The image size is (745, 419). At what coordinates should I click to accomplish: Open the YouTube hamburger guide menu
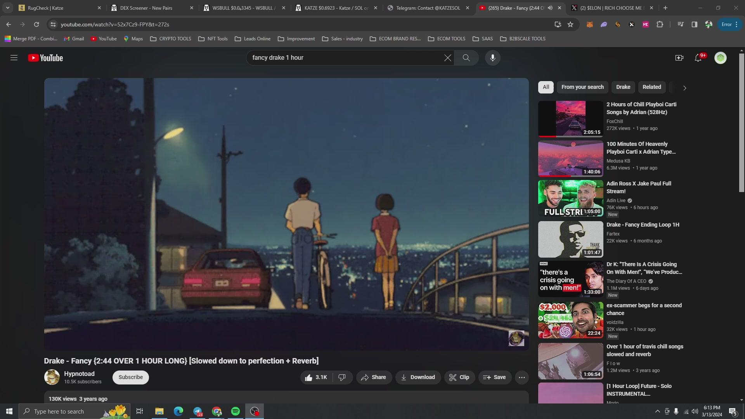click(14, 58)
